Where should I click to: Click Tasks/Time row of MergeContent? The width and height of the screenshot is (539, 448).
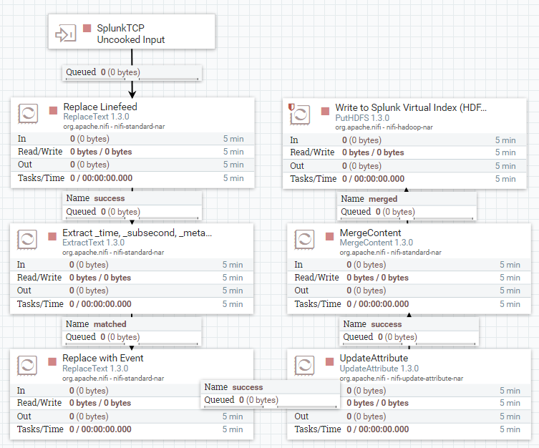(409, 304)
